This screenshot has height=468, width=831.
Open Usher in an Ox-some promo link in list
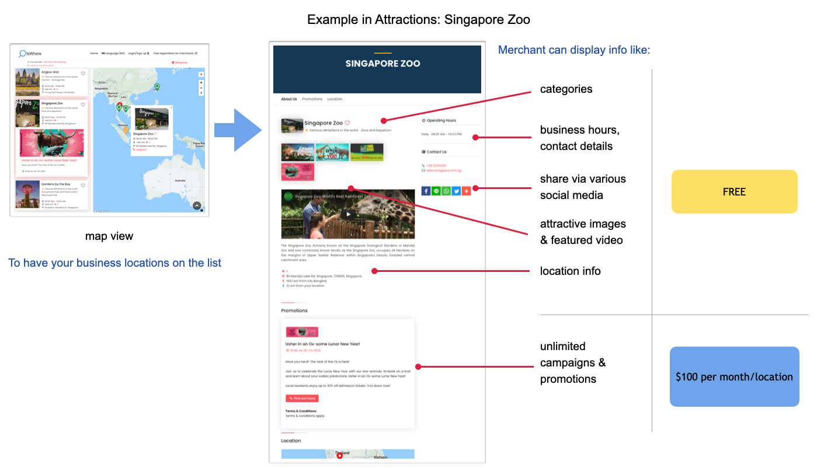coord(49,160)
